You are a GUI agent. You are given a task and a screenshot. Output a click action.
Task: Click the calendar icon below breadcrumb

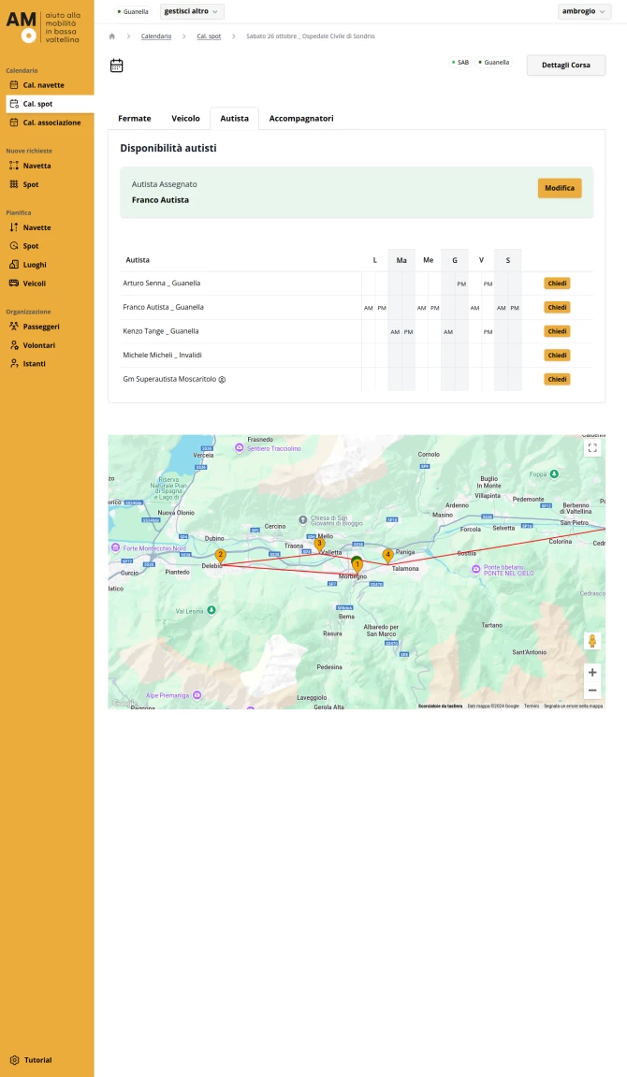(x=117, y=65)
